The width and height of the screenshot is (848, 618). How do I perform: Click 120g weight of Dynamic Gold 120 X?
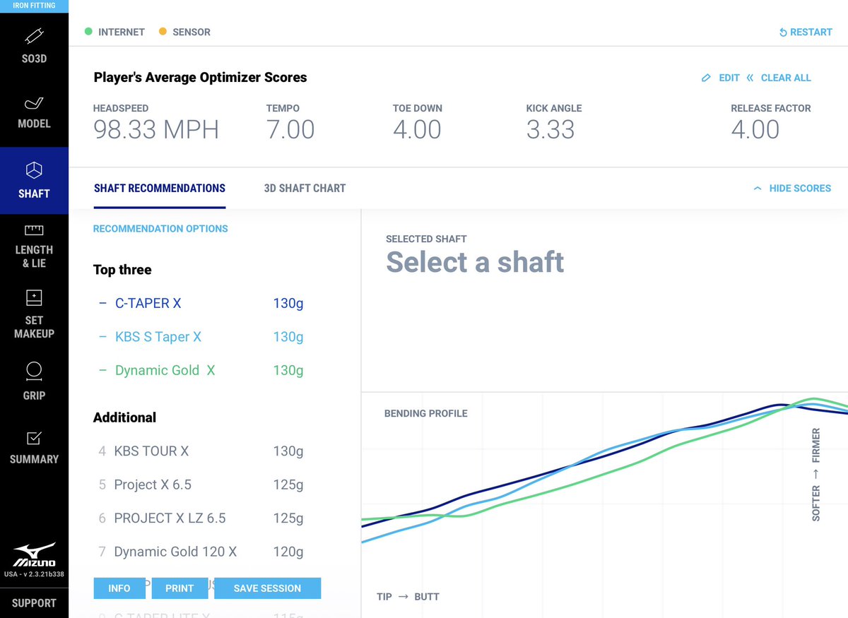[x=288, y=552]
